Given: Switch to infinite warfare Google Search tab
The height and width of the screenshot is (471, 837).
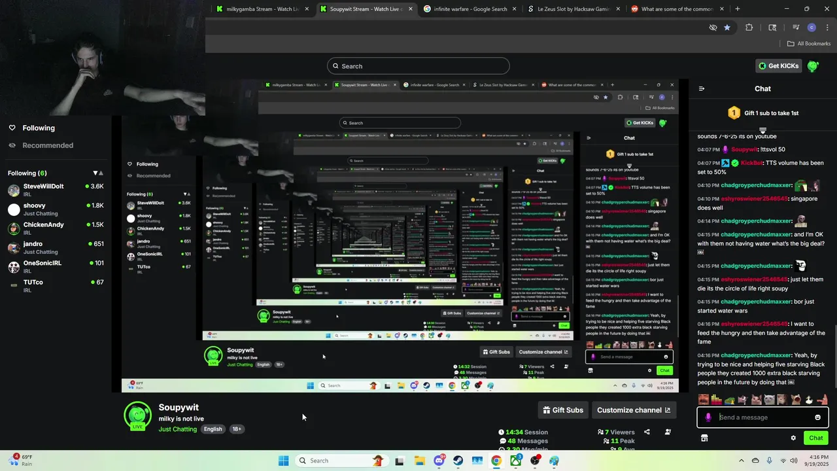Looking at the screenshot, I should click(470, 9).
